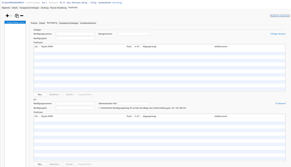Screen dimensions: 291x167
Task: Sort AV table by Abgangsmenge column
Action: click(x=178, y=116)
